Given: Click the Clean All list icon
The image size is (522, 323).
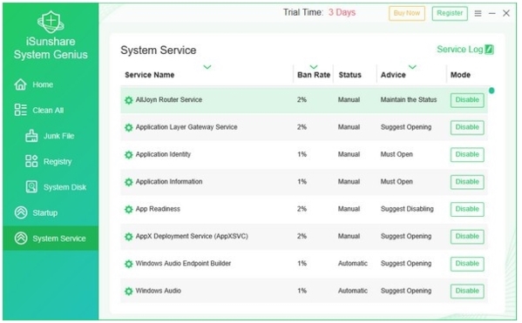Looking at the screenshot, I should [20, 110].
